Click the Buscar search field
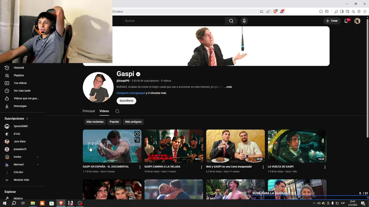The image size is (369, 207). coord(174,21)
